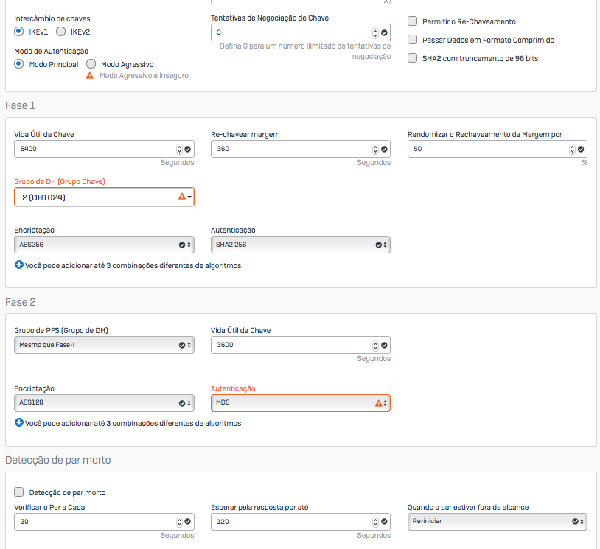This screenshot has width=600, height=549.
Task: Enable SHA2 com truncamento de 96 bits
Action: pyautogui.click(x=413, y=58)
